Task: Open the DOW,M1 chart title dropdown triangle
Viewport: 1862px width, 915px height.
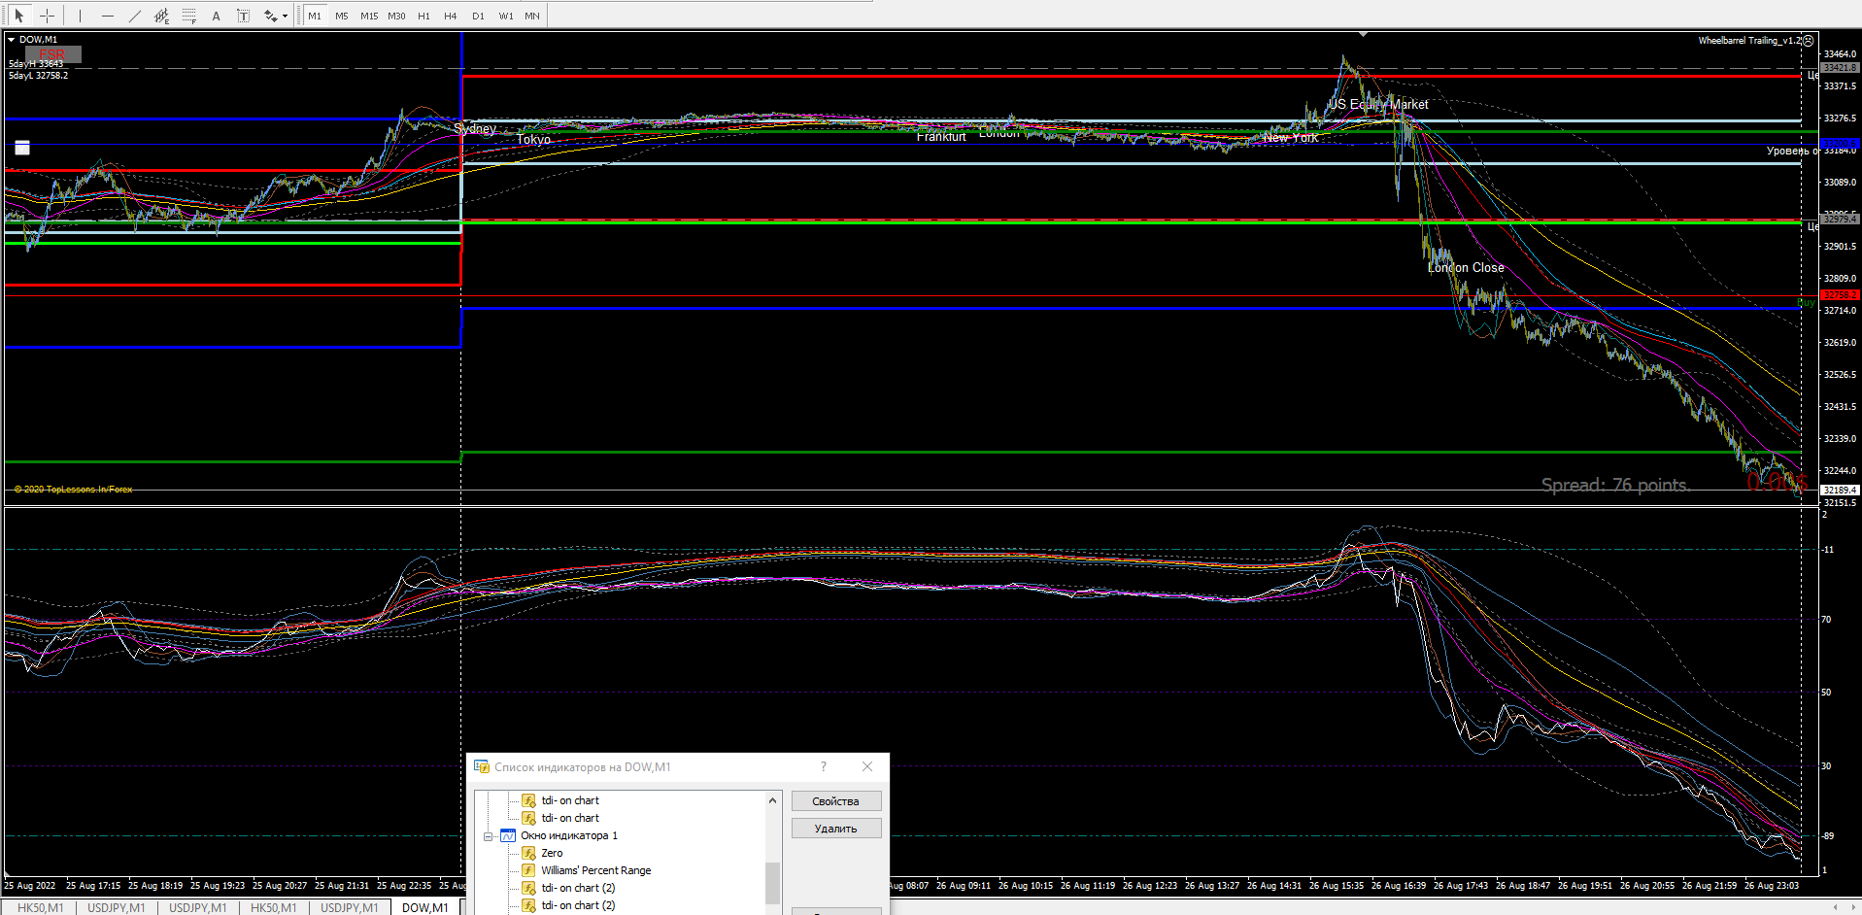Action: pyautogui.click(x=12, y=40)
